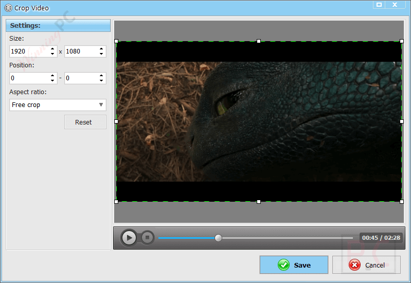Play the video preview
The image size is (411, 283).
click(129, 238)
